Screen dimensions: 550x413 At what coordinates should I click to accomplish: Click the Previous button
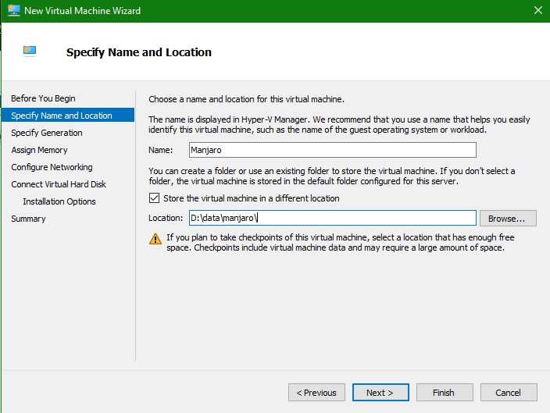[x=316, y=392]
